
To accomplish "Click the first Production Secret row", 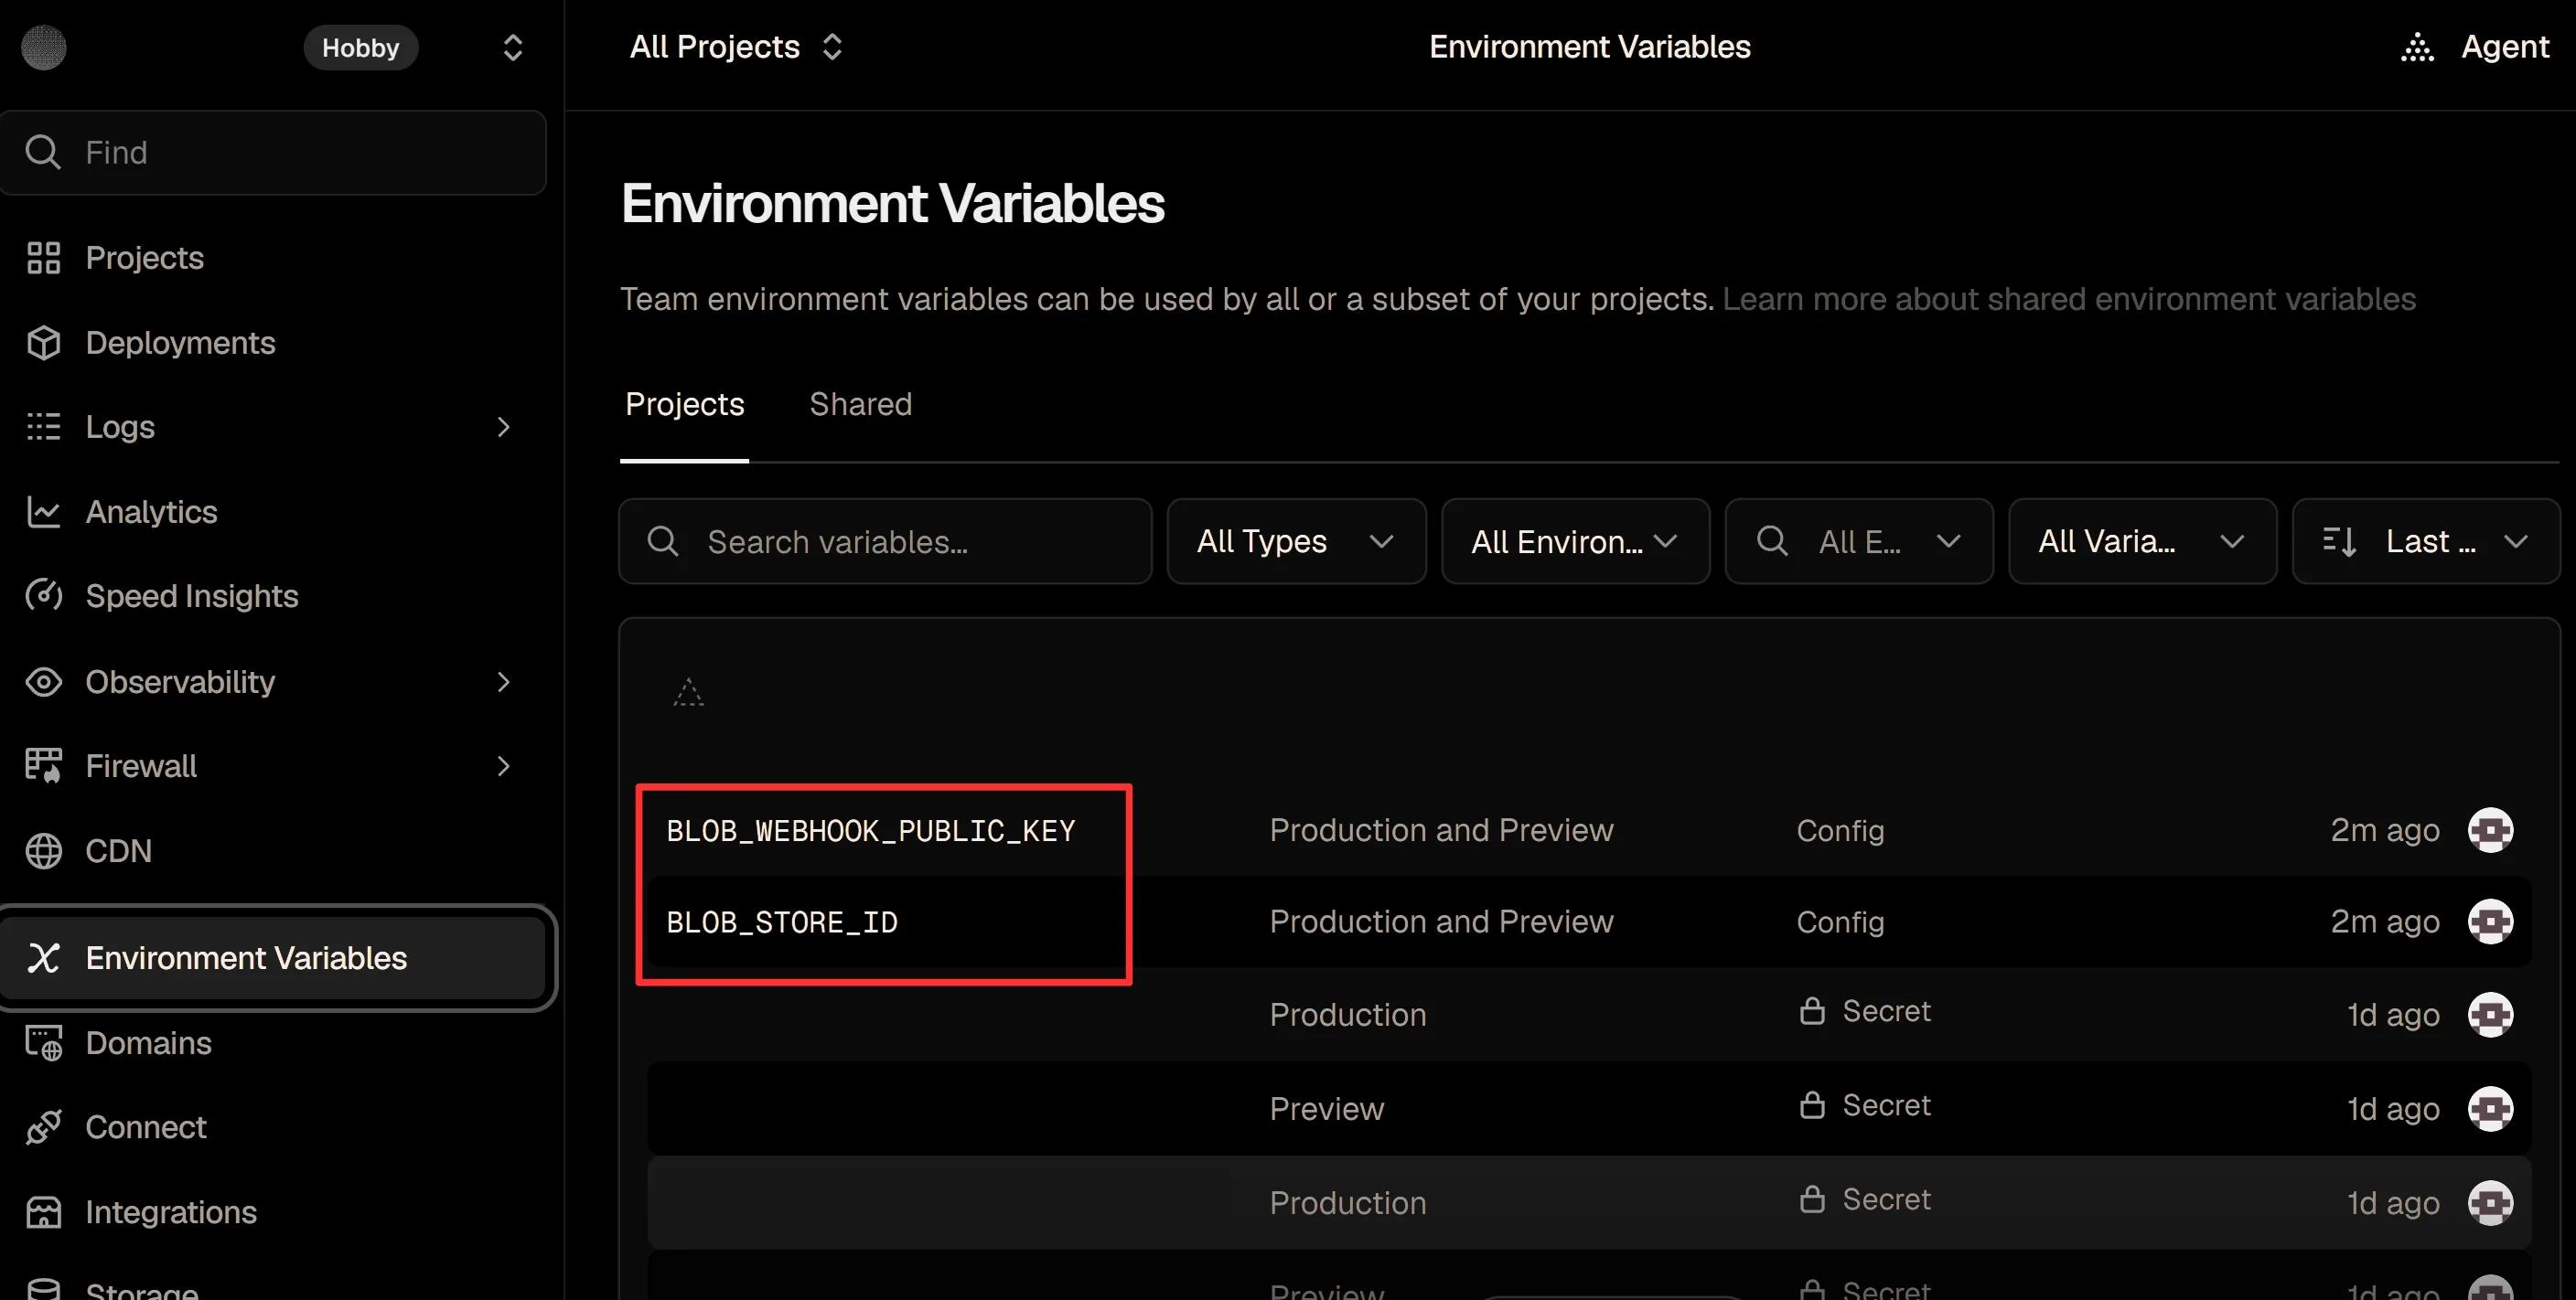I will (x=1589, y=1014).
